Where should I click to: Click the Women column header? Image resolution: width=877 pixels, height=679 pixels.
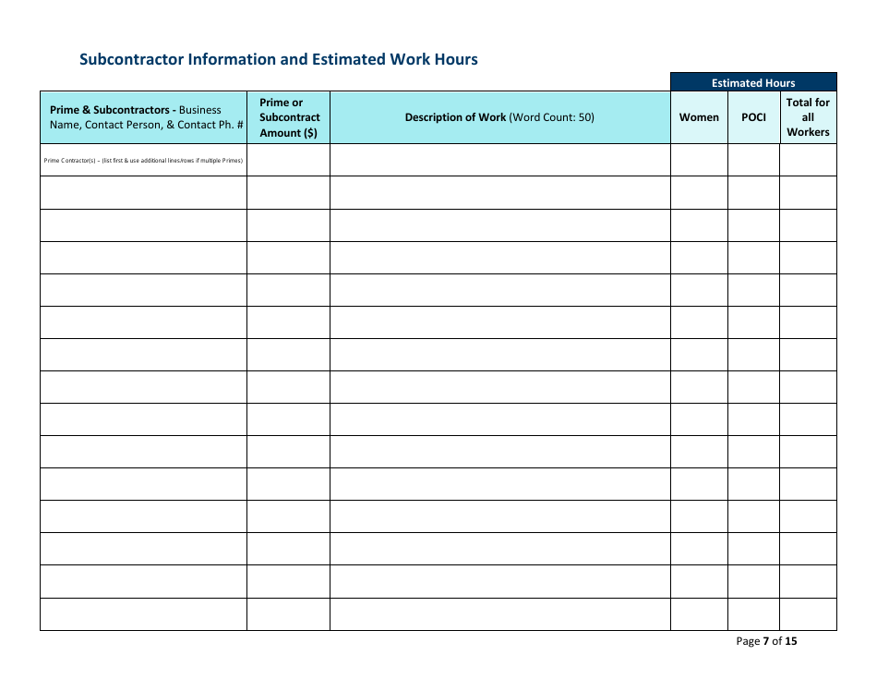click(x=699, y=117)
